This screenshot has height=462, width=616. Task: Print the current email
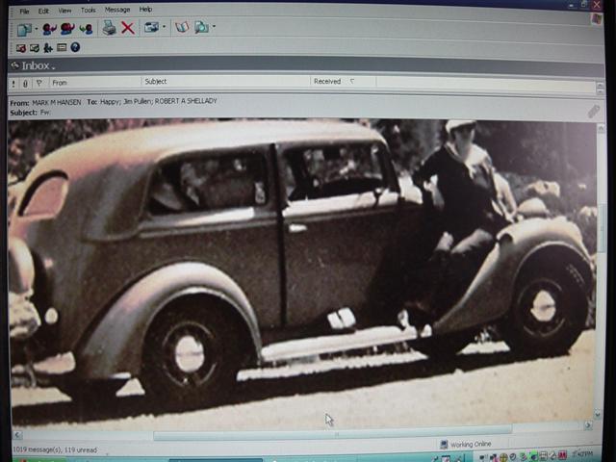point(110,28)
